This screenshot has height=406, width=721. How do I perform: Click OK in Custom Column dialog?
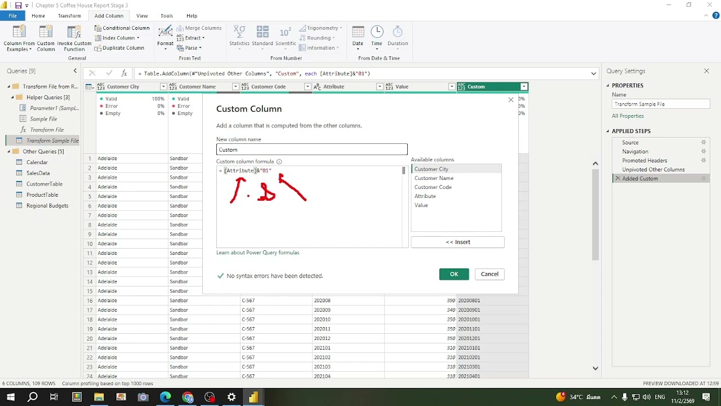[454, 274]
